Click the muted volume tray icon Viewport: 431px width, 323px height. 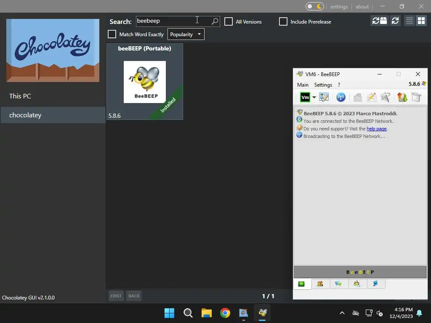380,313
